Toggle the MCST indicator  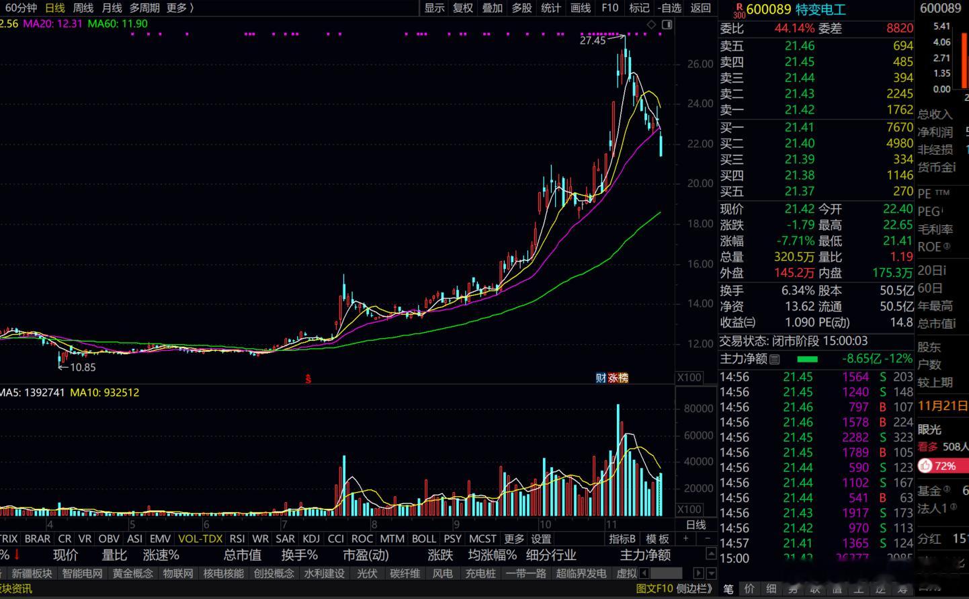pos(482,538)
